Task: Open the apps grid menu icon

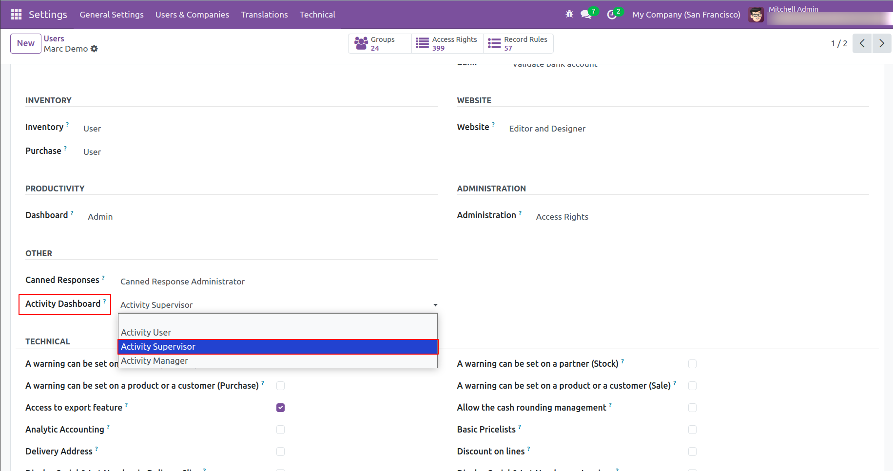Action: pyautogui.click(x=16, y=15)
